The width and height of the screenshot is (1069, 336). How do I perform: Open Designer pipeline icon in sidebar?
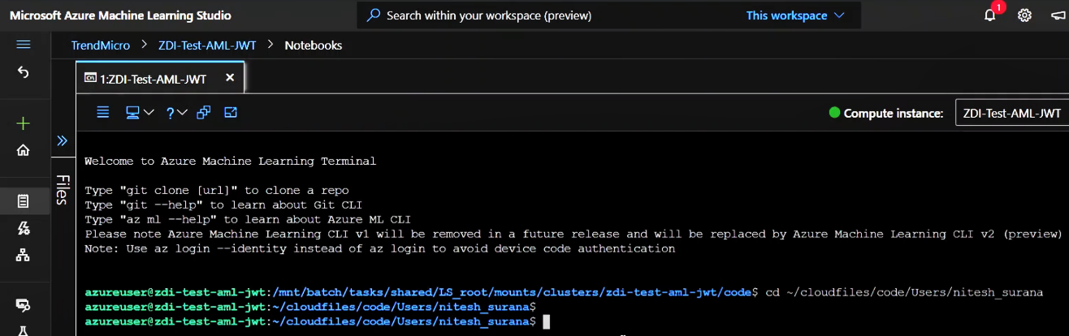tap(23, 255)
